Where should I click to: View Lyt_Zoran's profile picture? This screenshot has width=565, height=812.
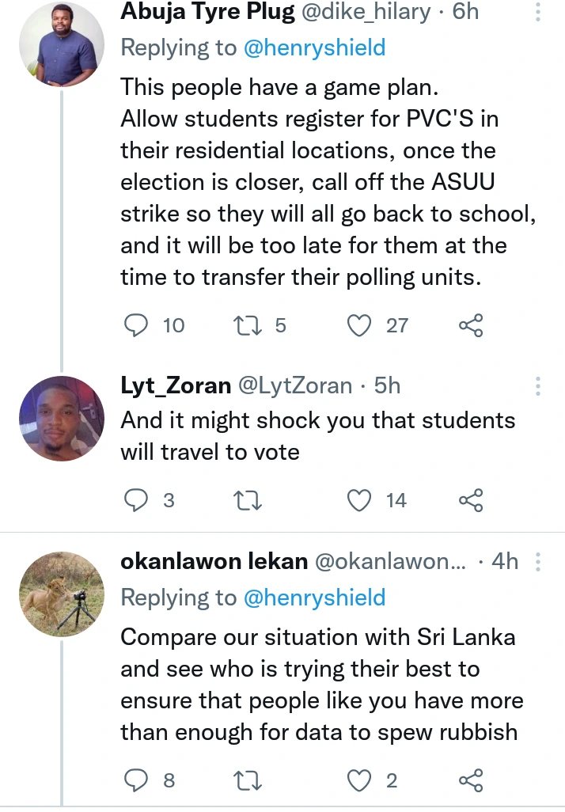(62, 419)
